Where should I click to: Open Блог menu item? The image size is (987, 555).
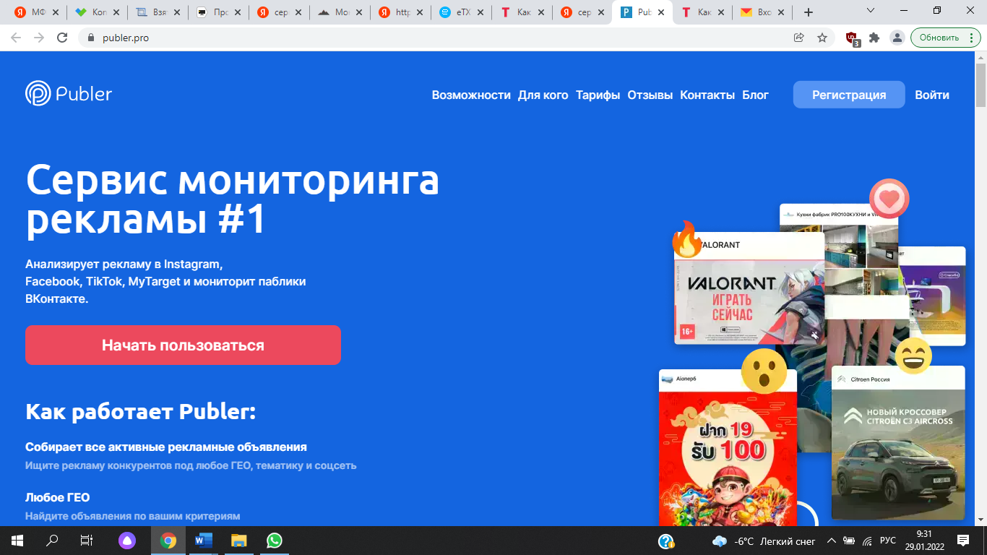point(756,95)
